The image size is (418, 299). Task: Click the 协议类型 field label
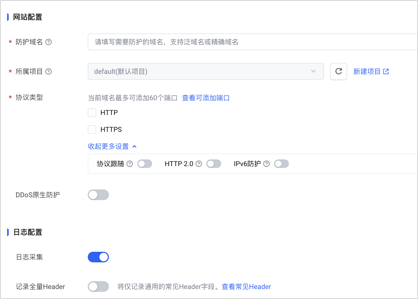pyautogui.click(x=29, y=97)
